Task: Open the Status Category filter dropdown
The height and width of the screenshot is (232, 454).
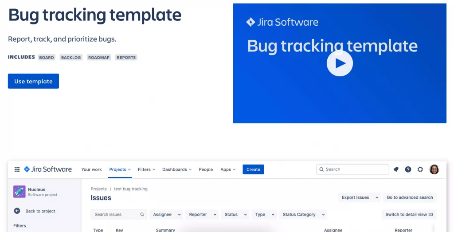Action: tap(303, 215)
